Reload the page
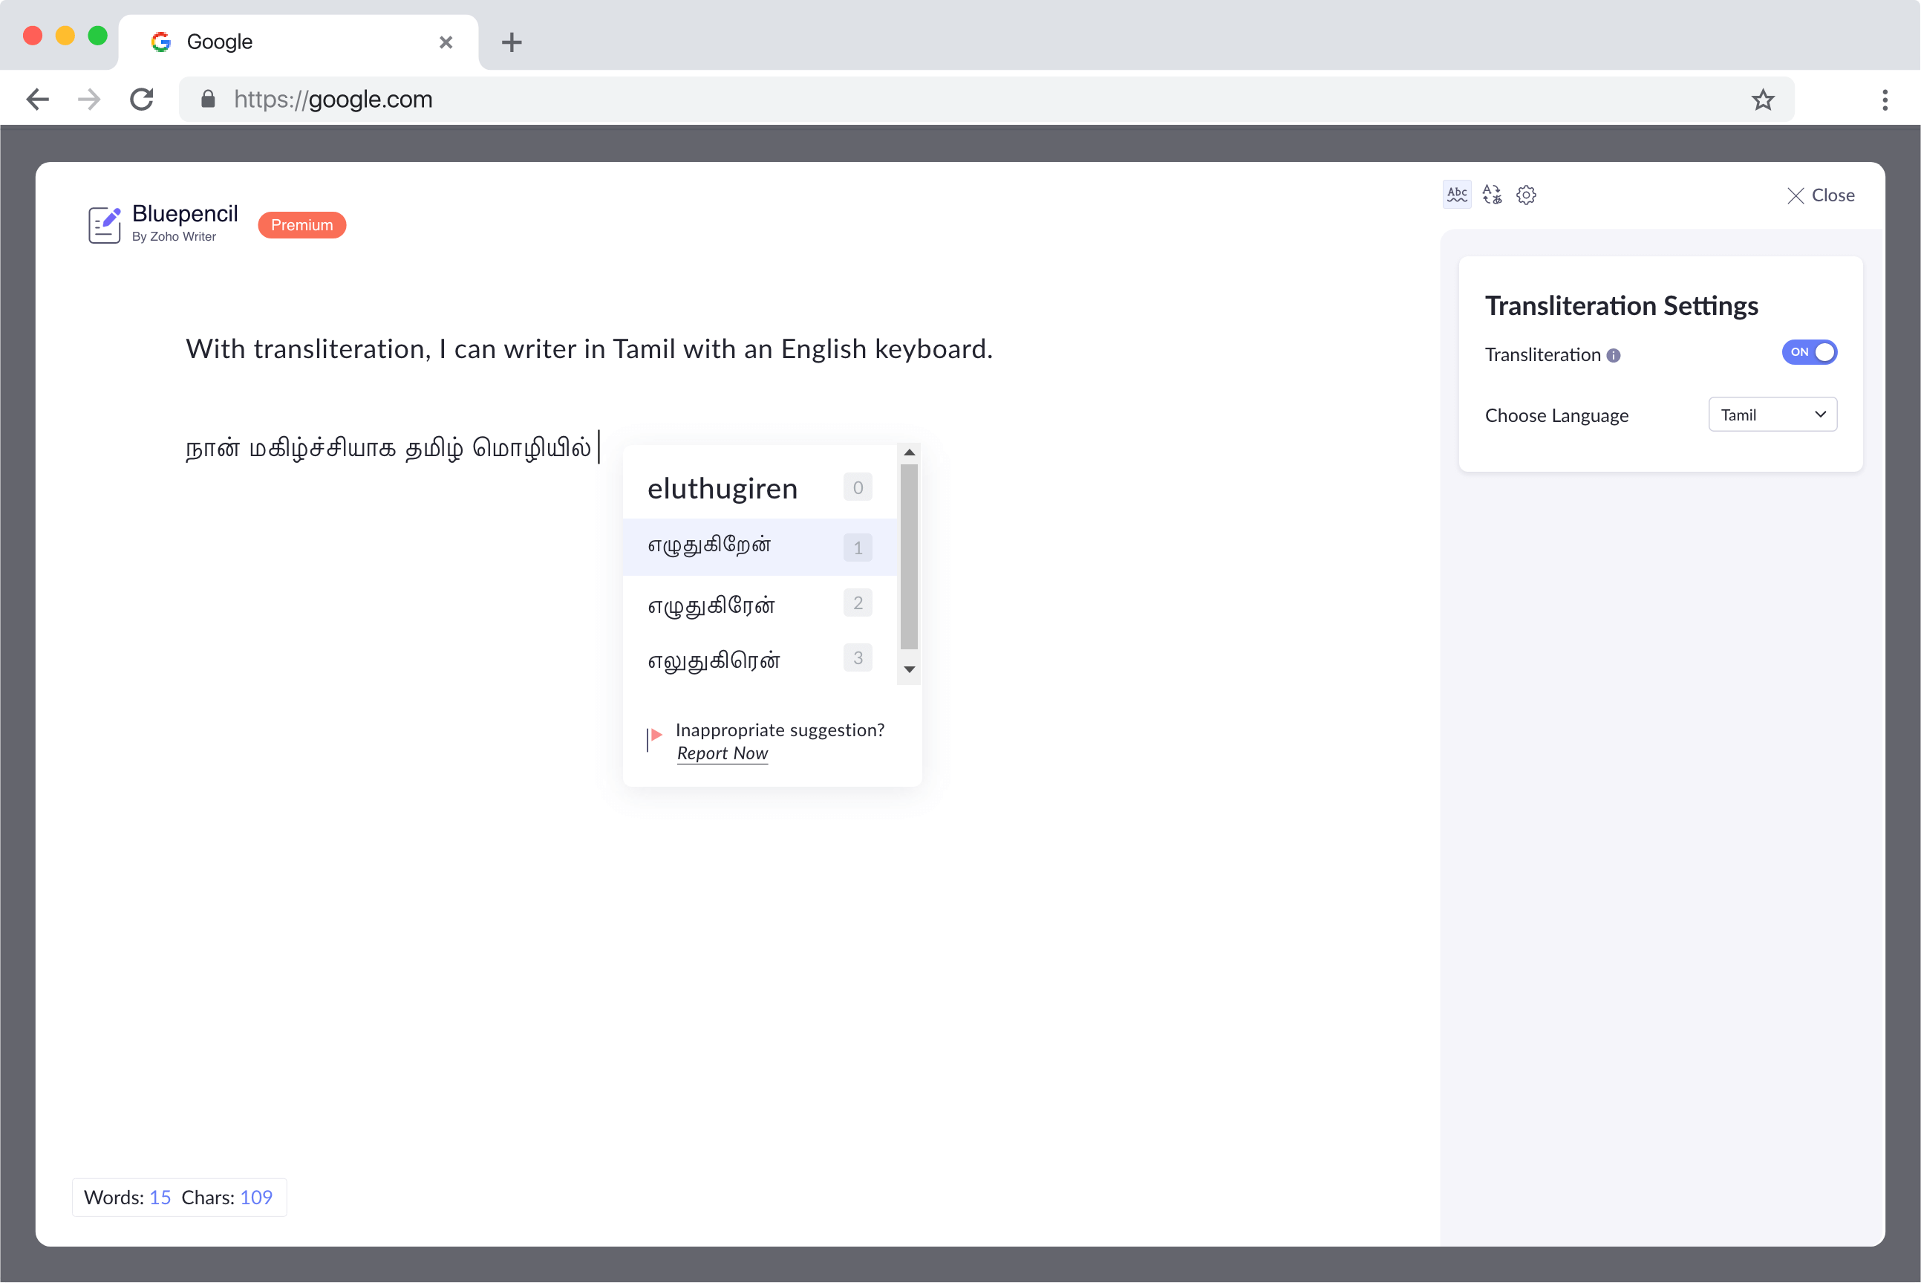 point(143,100)
